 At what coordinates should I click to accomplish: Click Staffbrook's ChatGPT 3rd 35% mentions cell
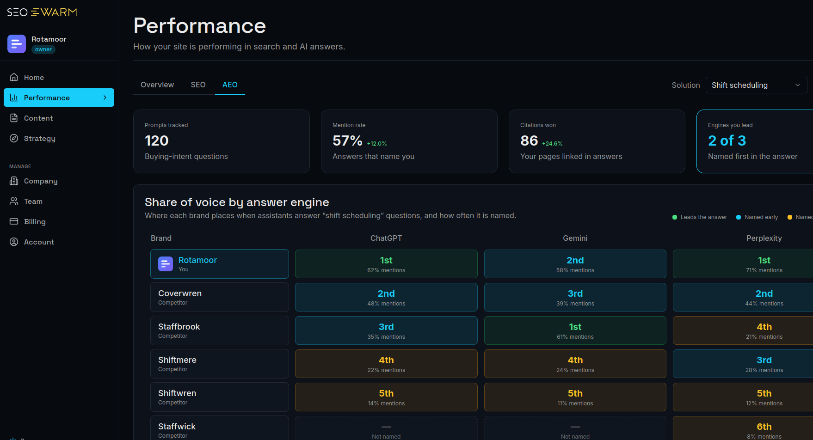pos(386,330)
